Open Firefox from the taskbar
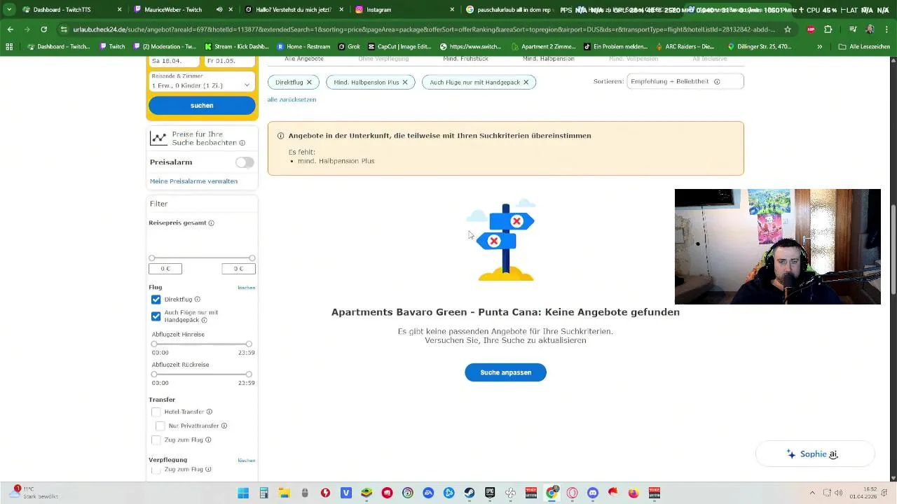This screenshot has height=504, width=897. tap(634, 493)
